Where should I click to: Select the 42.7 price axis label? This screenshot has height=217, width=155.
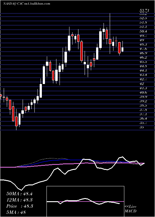[x=144, y=79]
